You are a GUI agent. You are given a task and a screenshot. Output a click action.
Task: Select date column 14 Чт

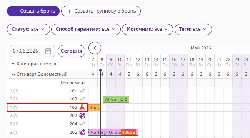coord(156,62)
